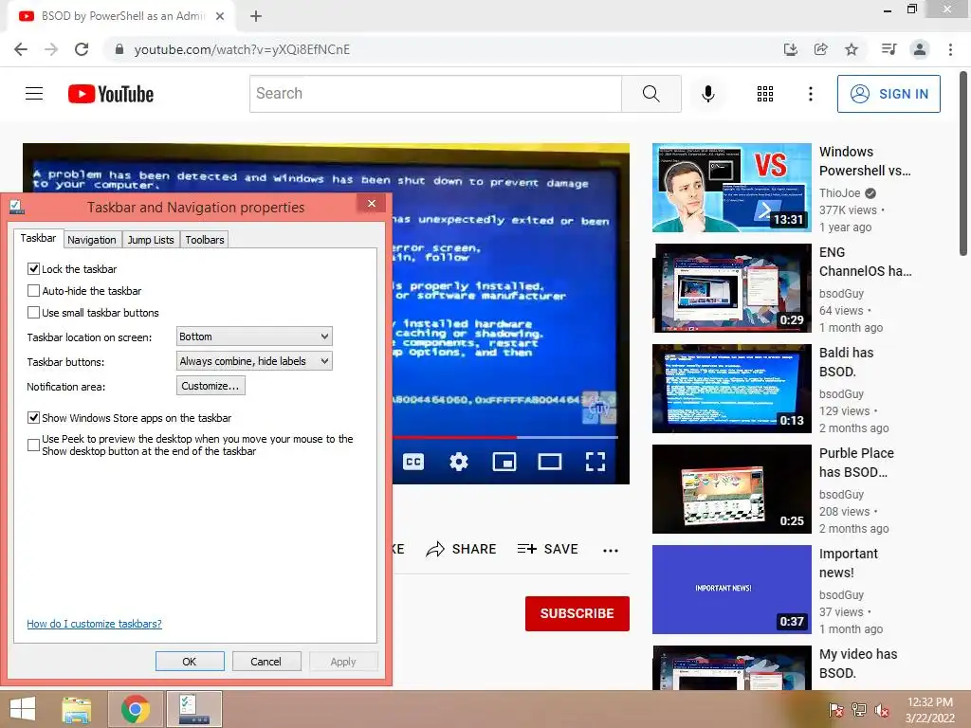
Task: Go back with browser back arrow
Action: click(21, 49)
